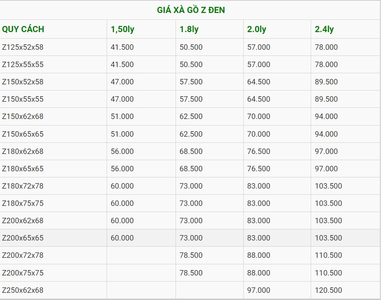This screenshot has height=300, width=381.
Task: Click the 2.0ly column header
Action: point(257,29)
